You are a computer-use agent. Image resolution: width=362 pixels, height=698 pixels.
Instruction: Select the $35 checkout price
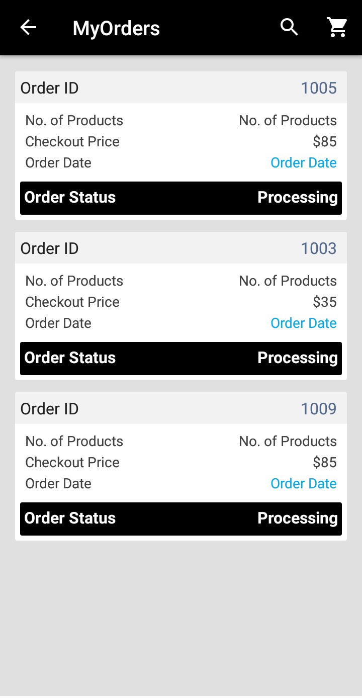324,302
